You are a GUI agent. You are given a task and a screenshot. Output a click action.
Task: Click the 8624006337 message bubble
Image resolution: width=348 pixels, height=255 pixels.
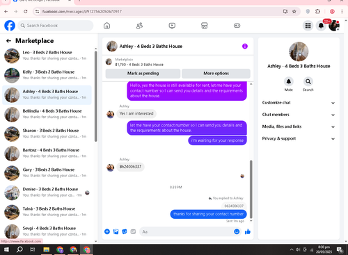(x=130, y=167)
